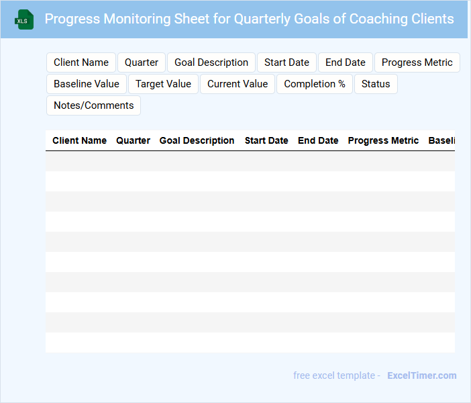Screen dimensions: 471x403
Task: Select the Quarter tag button
Action: (x=142, y=62)
